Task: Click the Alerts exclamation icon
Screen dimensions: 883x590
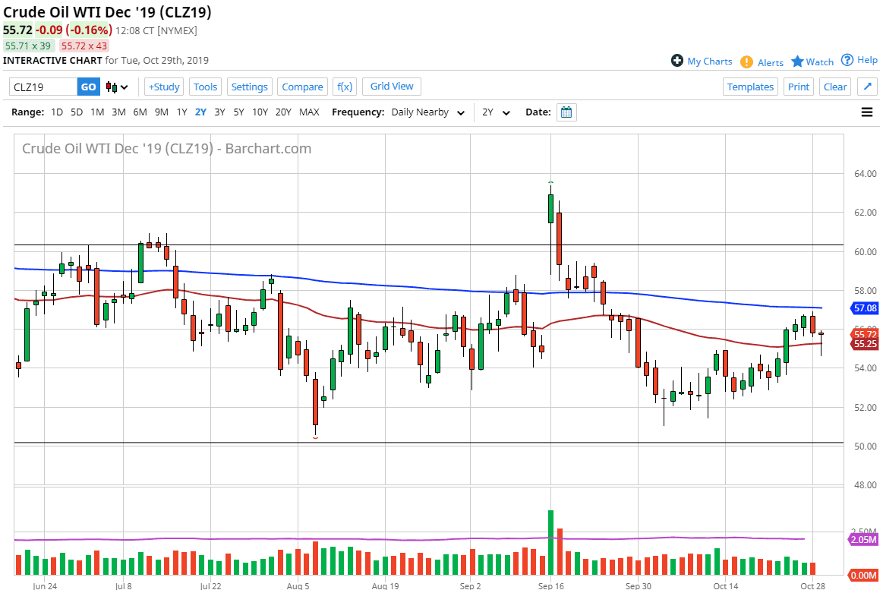Action: coord(746,62)
